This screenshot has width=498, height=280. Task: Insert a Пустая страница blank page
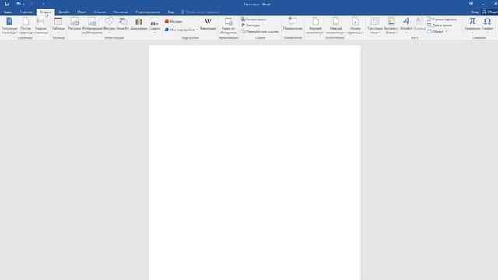point(26,26)
